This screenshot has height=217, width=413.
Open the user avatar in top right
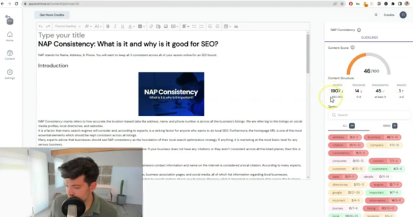coord(403,15)
